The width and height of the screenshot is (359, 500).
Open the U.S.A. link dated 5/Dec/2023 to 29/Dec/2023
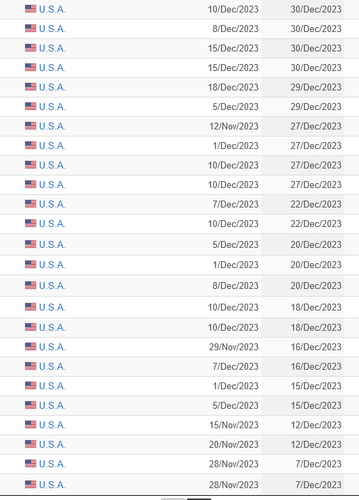coord(52,107)
